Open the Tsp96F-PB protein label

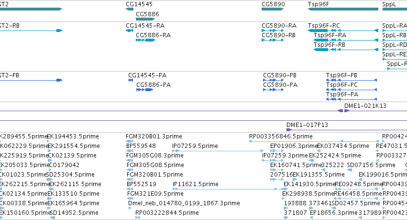[341, 75]
